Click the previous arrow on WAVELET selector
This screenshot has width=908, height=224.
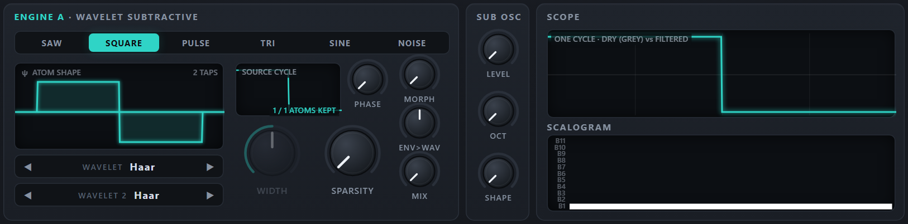pyautogui.click(x=28, y=167)
